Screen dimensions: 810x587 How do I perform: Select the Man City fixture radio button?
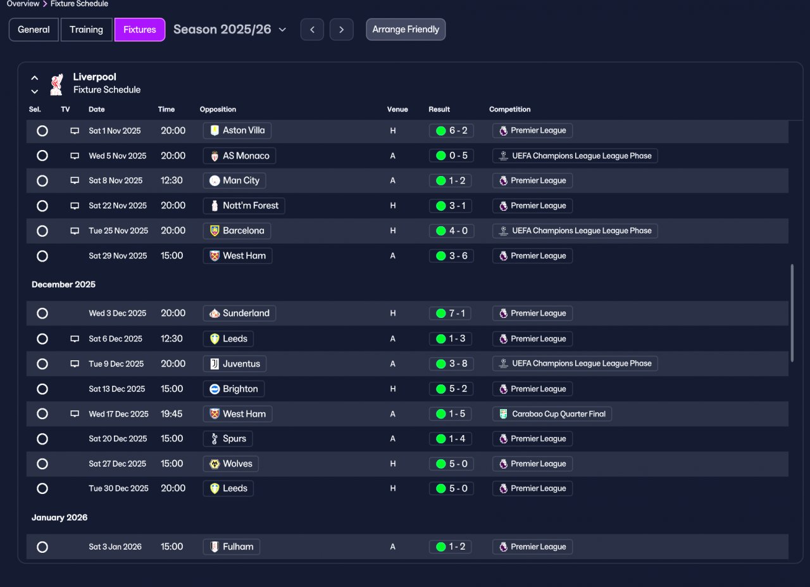point(42,181)
